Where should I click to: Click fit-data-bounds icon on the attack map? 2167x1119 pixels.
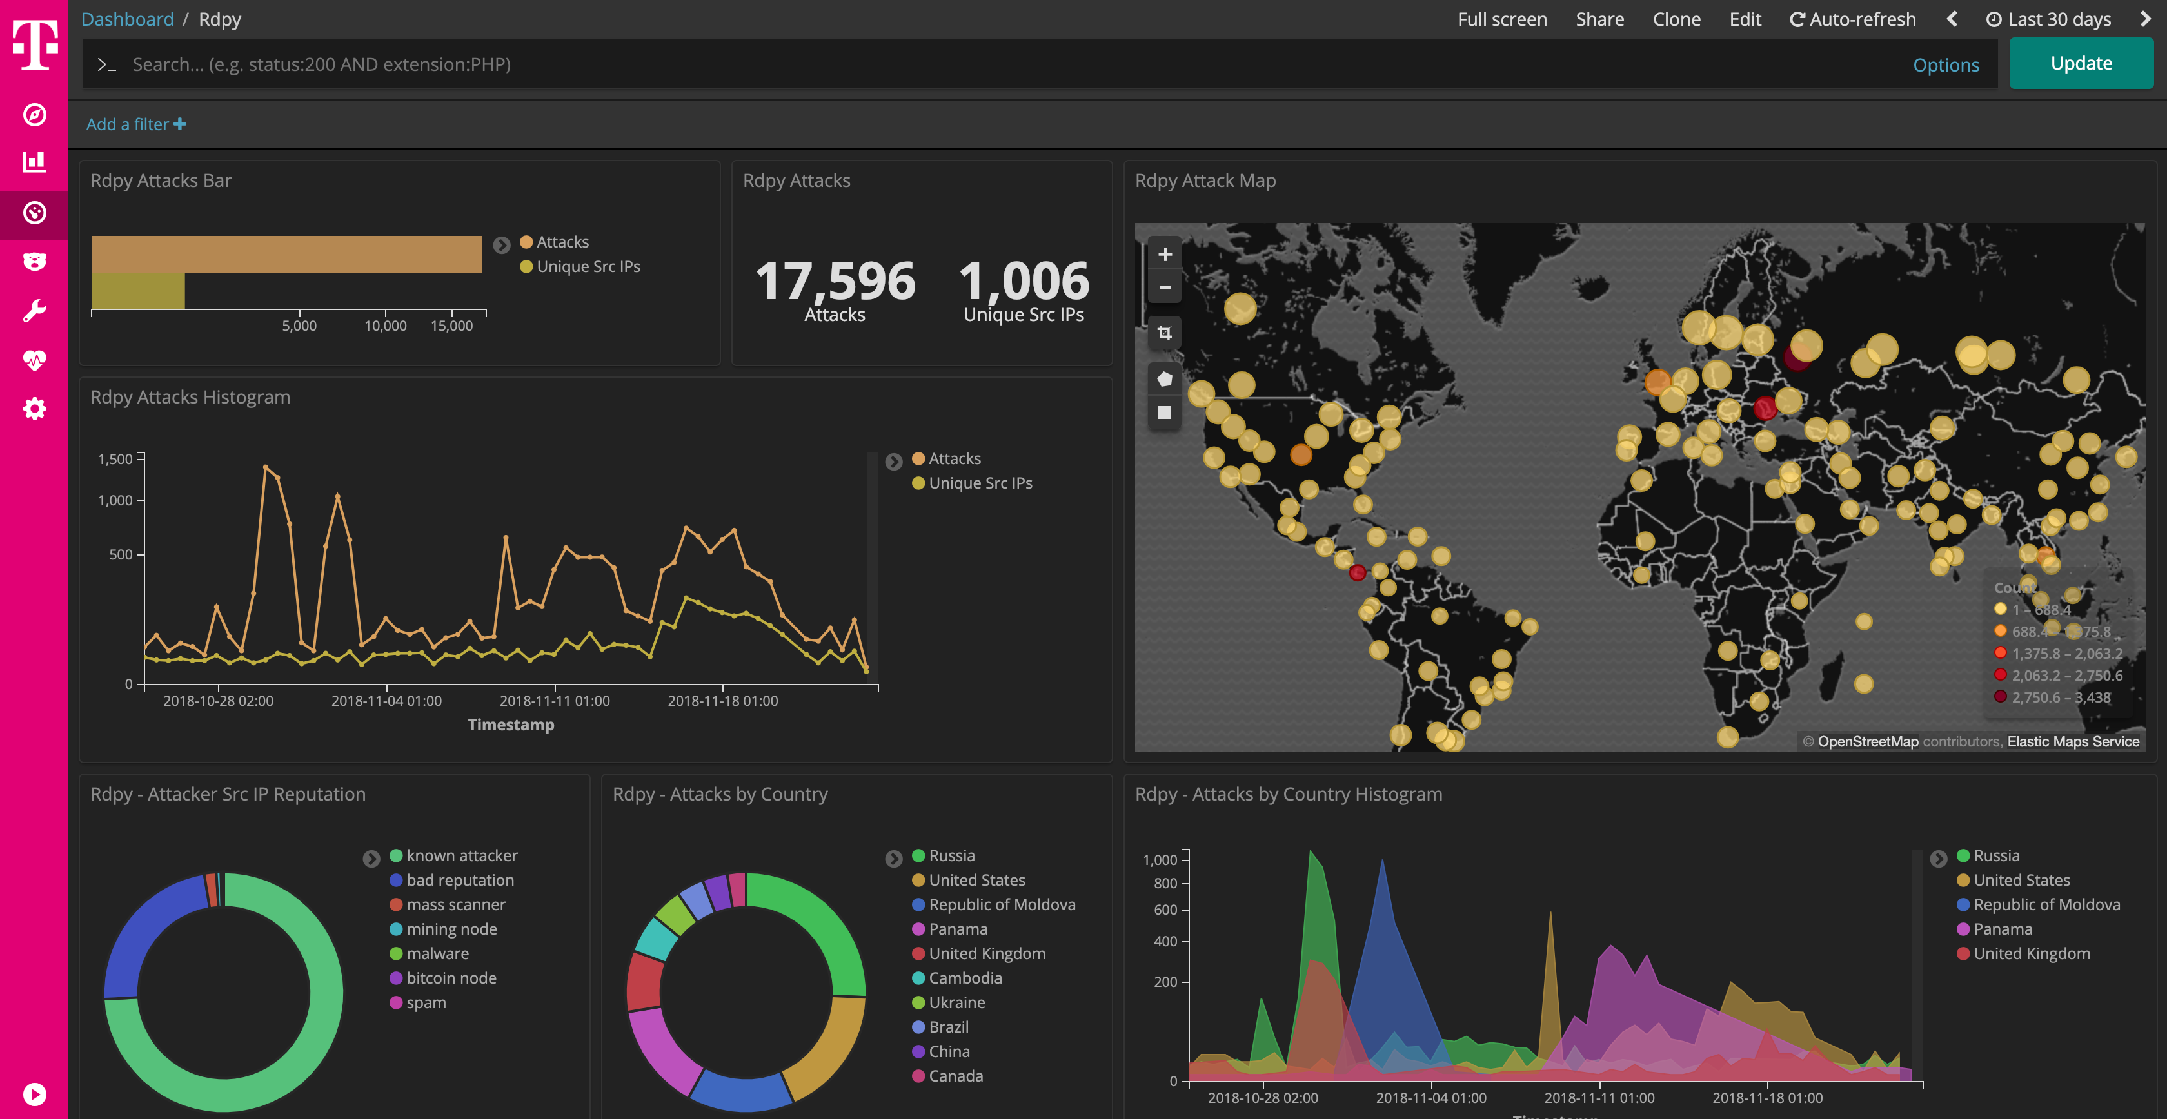(x=1164, y=333)
